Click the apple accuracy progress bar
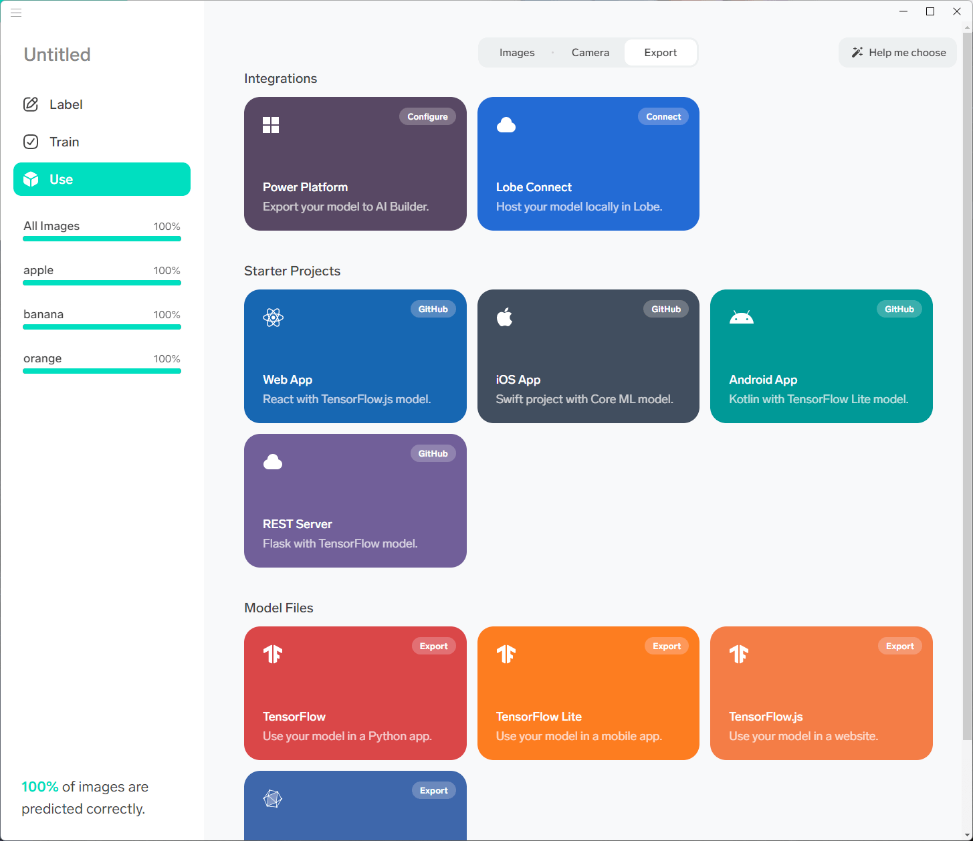The image size is (973, 841). click(102, 283)
